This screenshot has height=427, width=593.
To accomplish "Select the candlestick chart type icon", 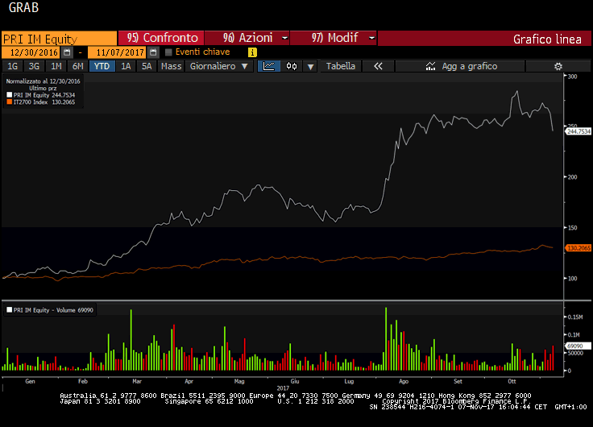I will 291,66.
